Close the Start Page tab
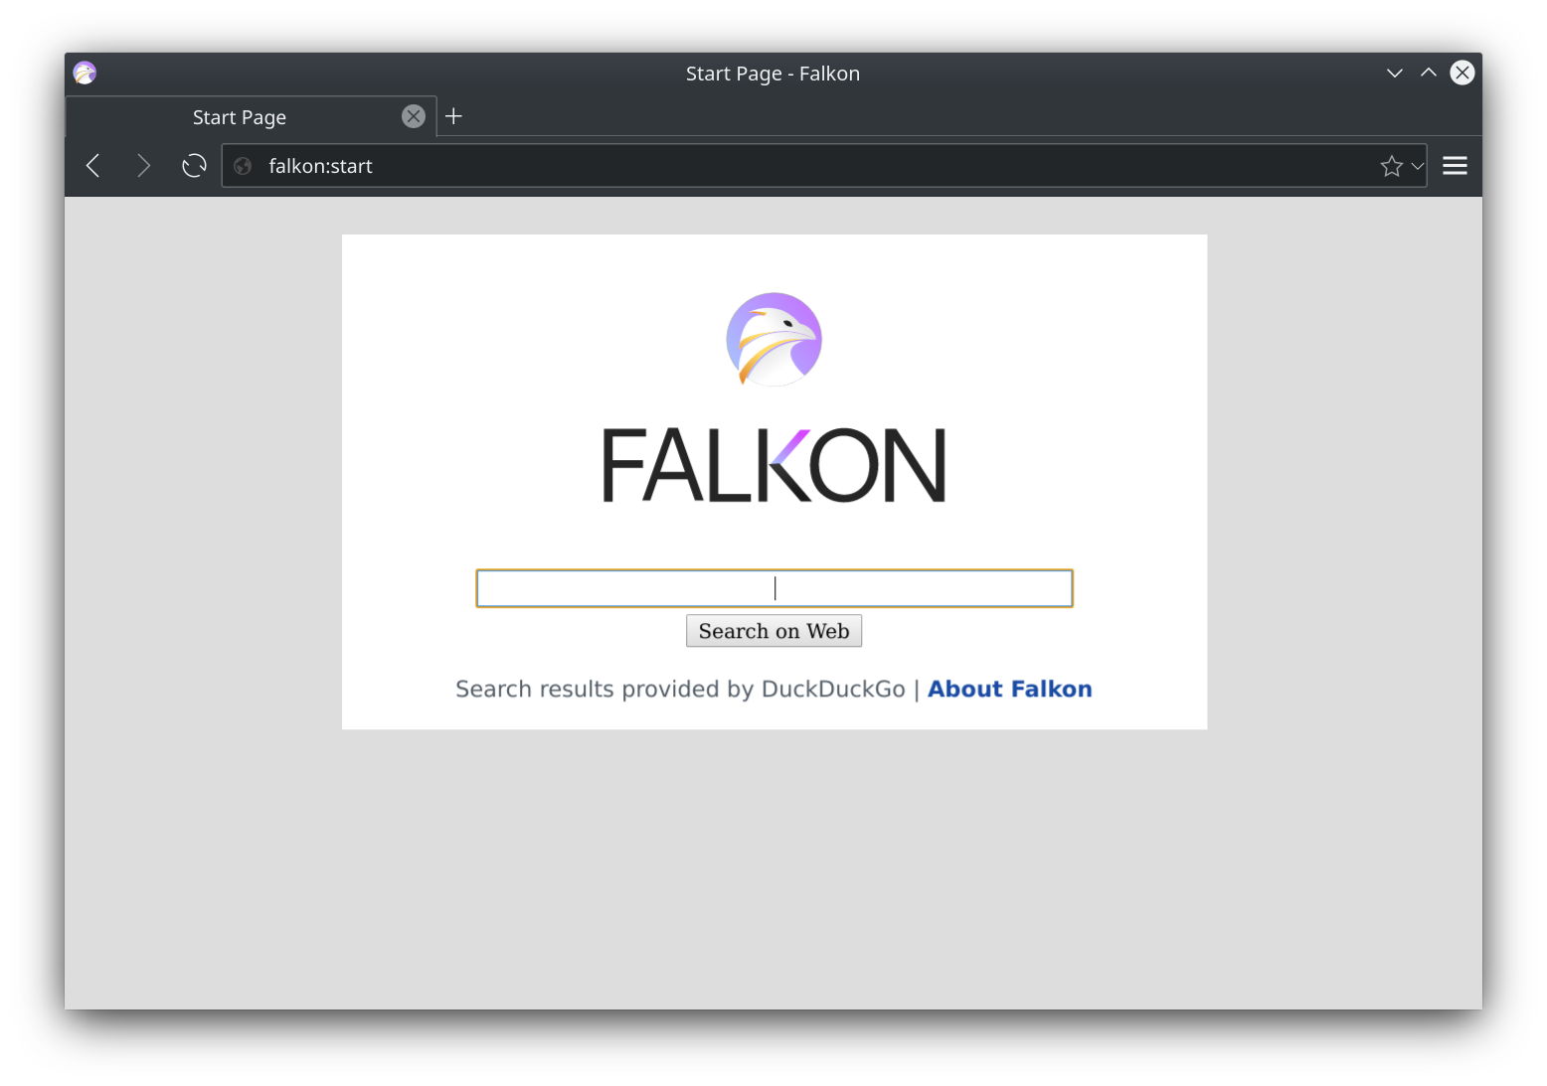The height and width of the screenshot is (1086, 1547). 413,116
